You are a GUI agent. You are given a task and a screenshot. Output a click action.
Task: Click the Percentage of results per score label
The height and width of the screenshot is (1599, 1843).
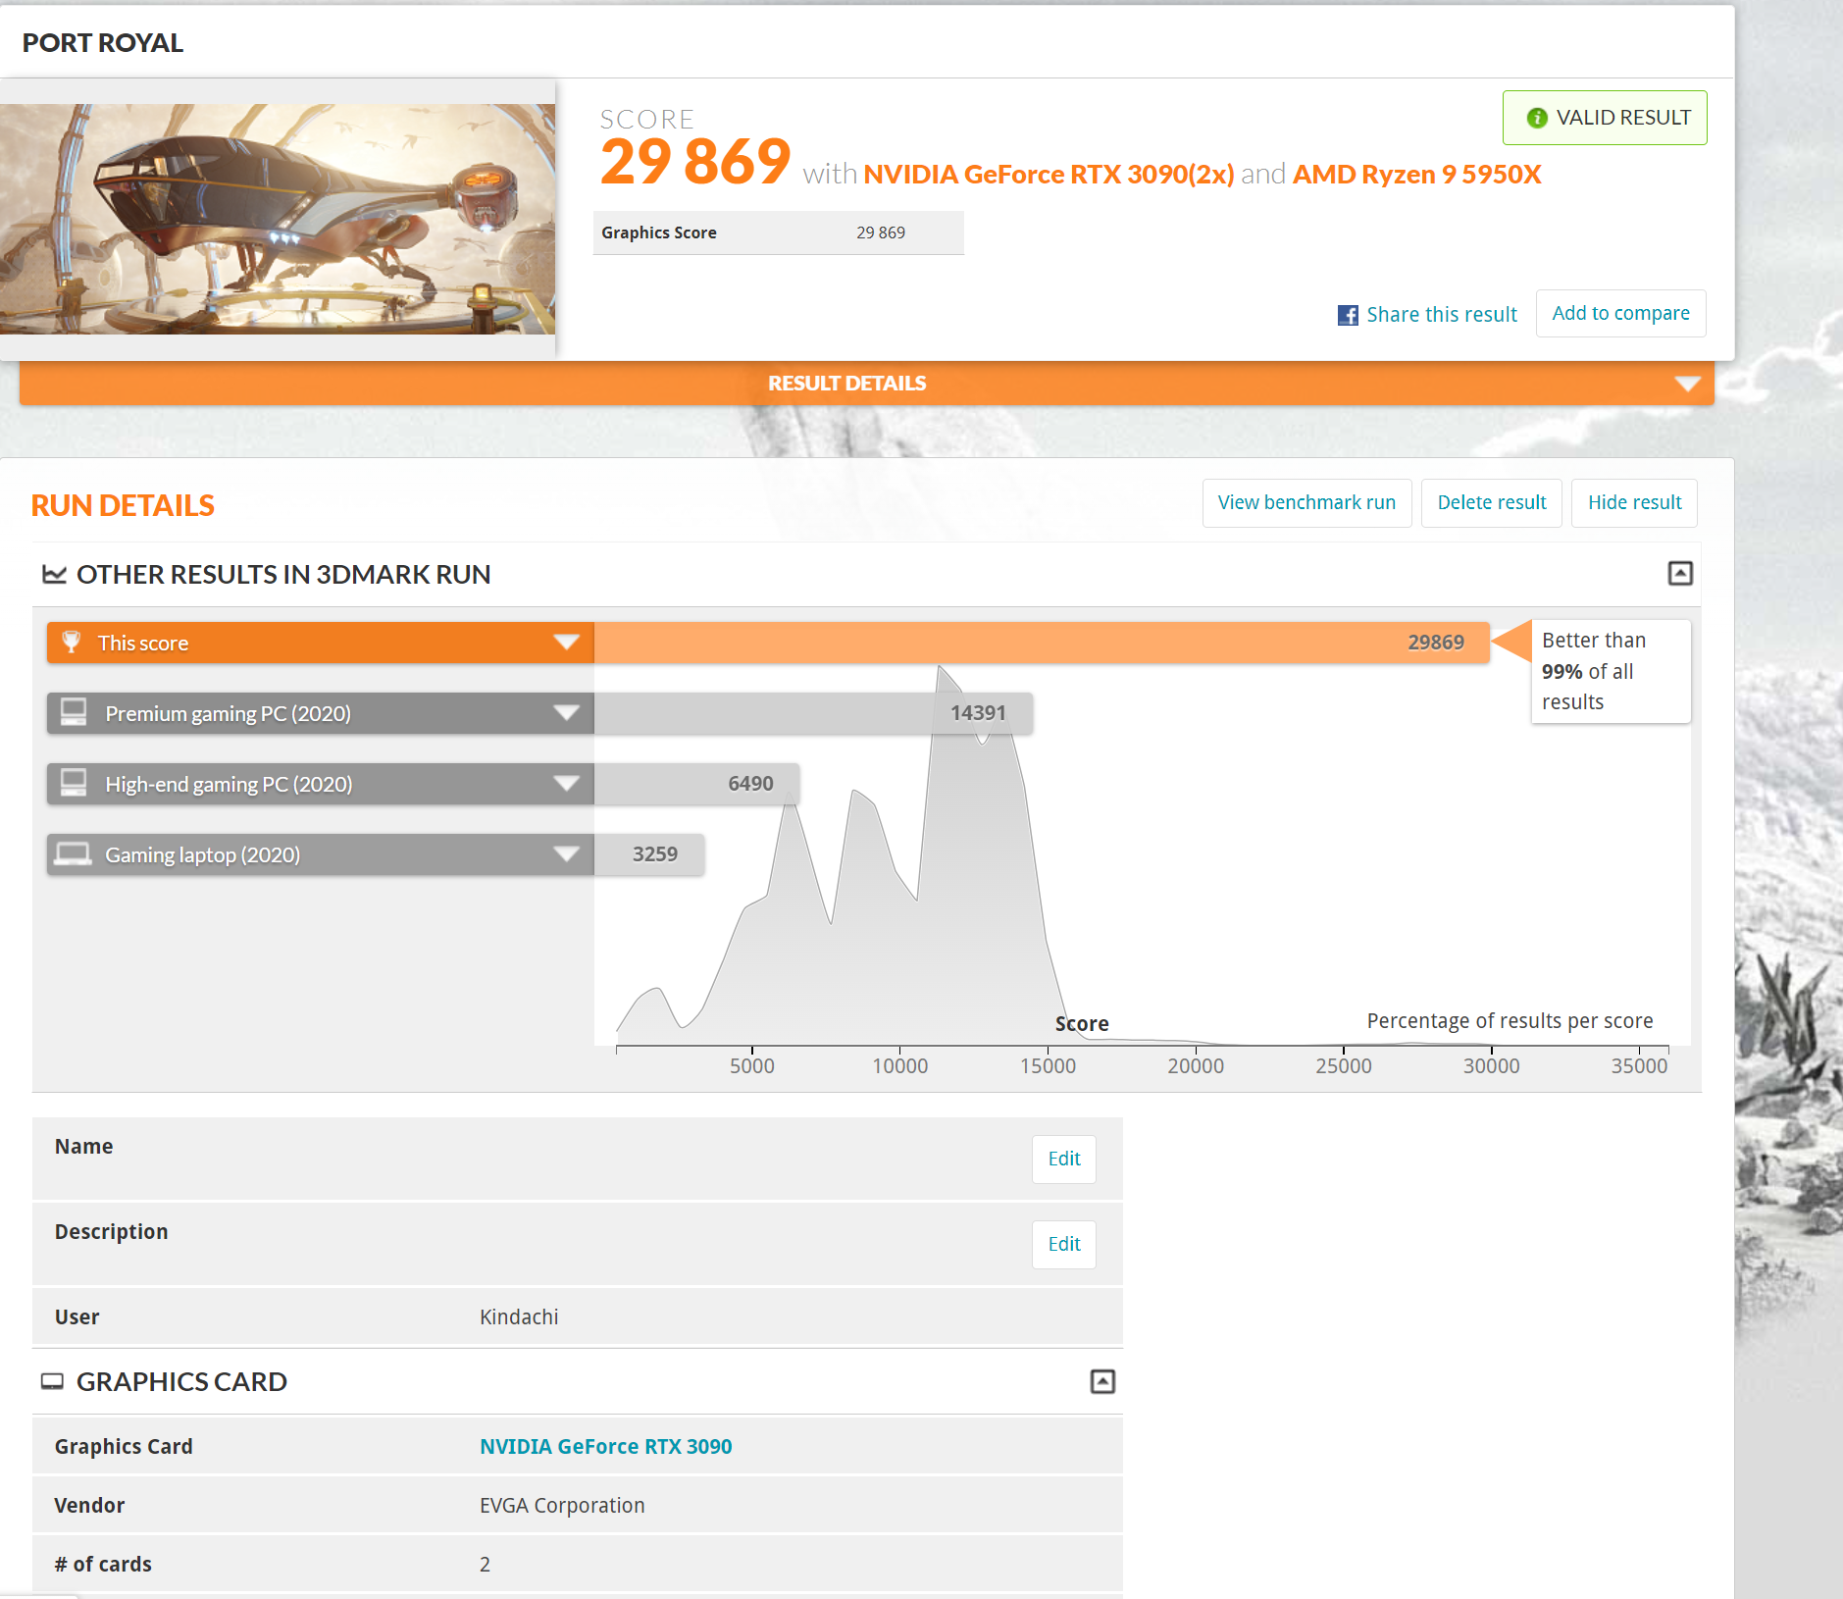point(1510,1021)
